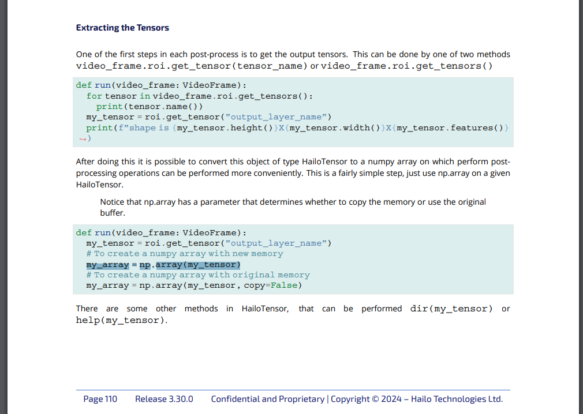Click the "help(my_tensor)." inline code

(121, 320)
